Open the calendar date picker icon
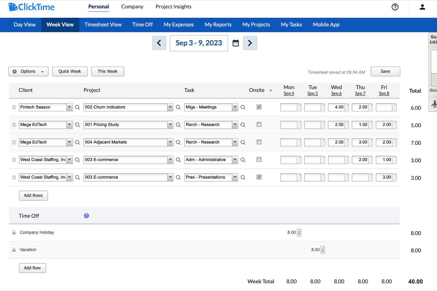 coord(235,43)
